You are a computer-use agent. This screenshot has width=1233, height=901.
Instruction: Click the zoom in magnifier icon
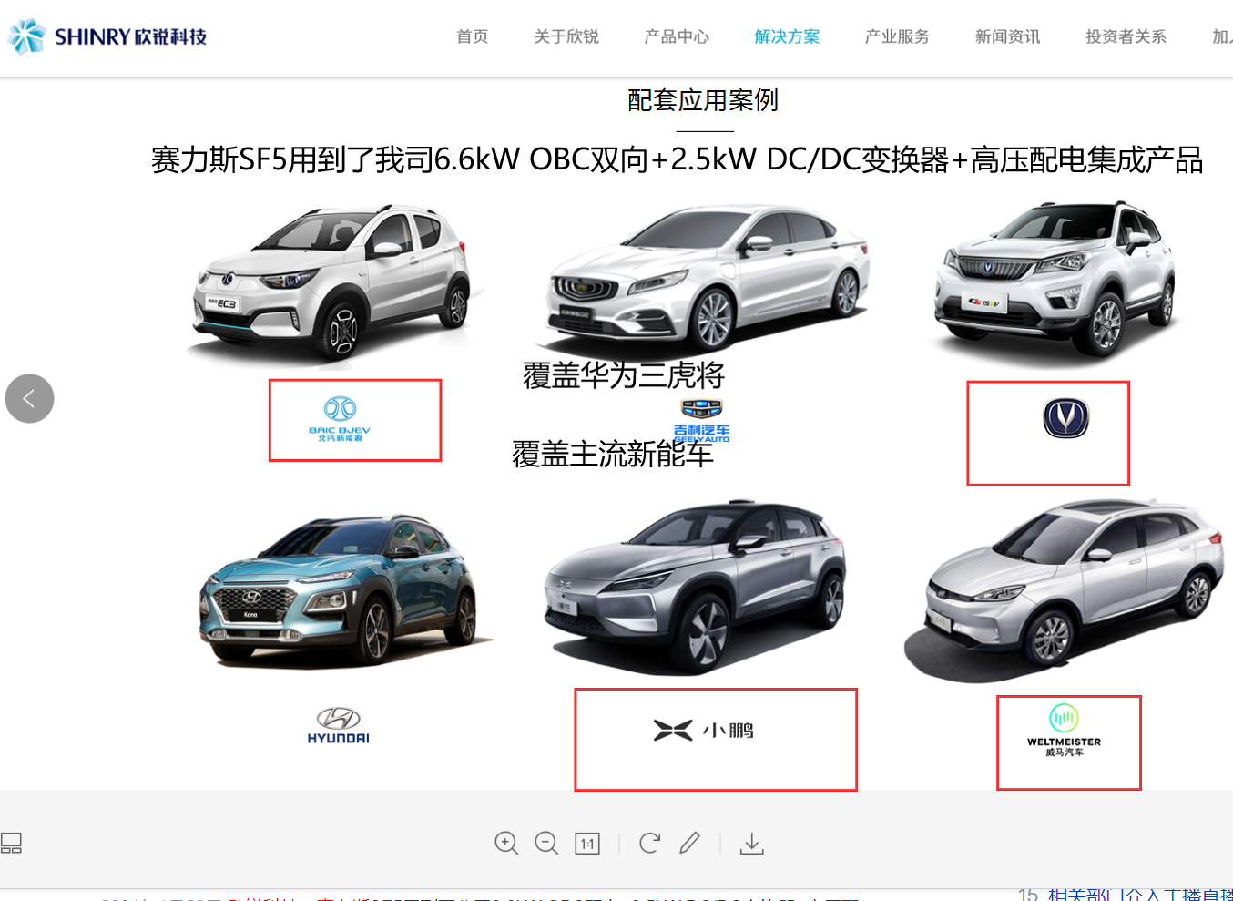pos(506,843)
